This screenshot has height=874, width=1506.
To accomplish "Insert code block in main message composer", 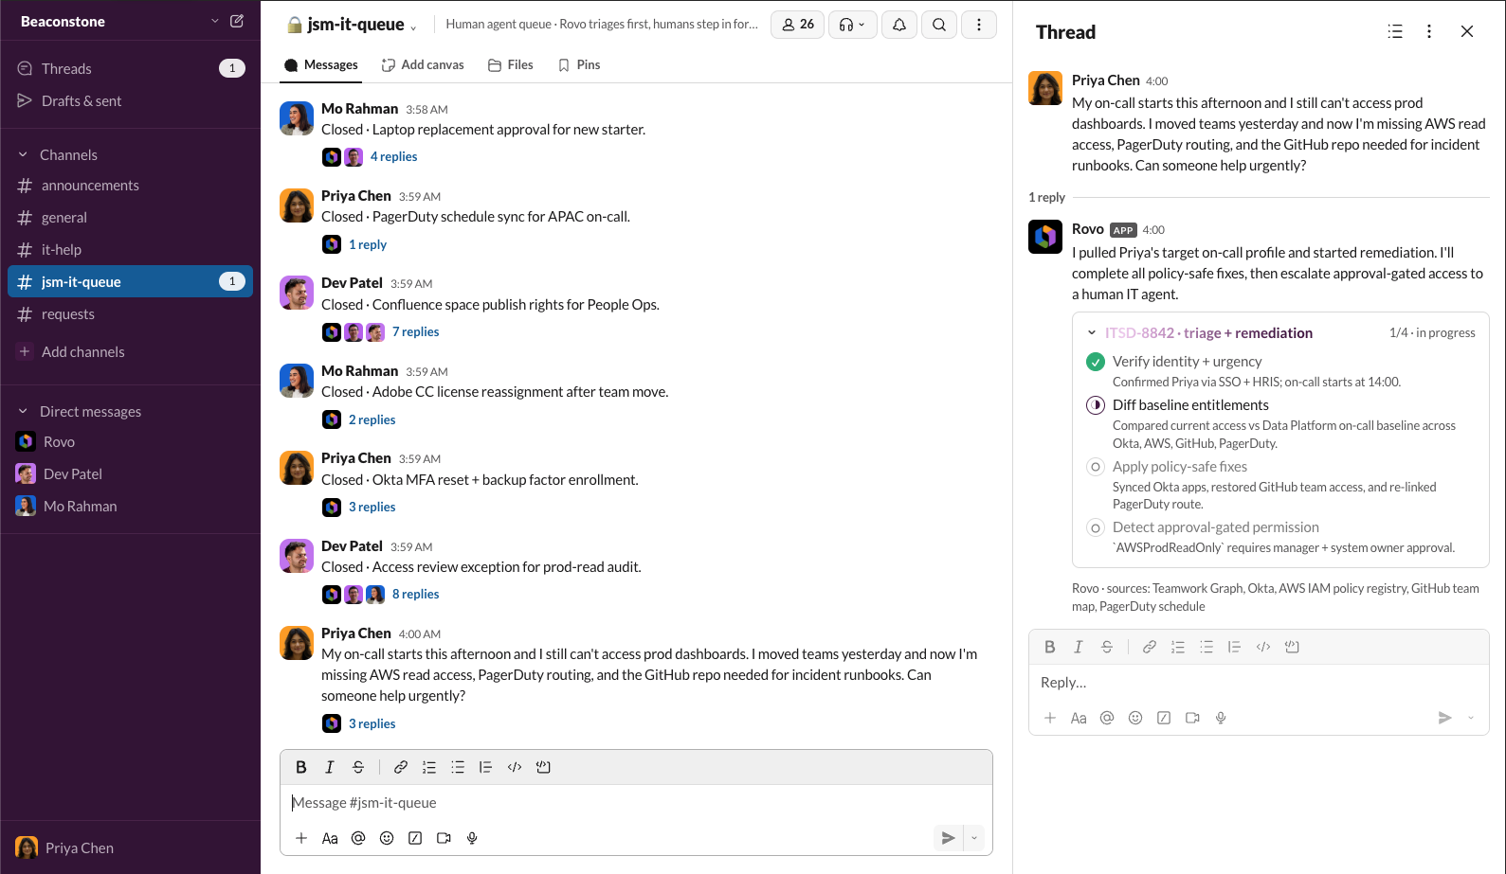I will [x=543, y=767].
